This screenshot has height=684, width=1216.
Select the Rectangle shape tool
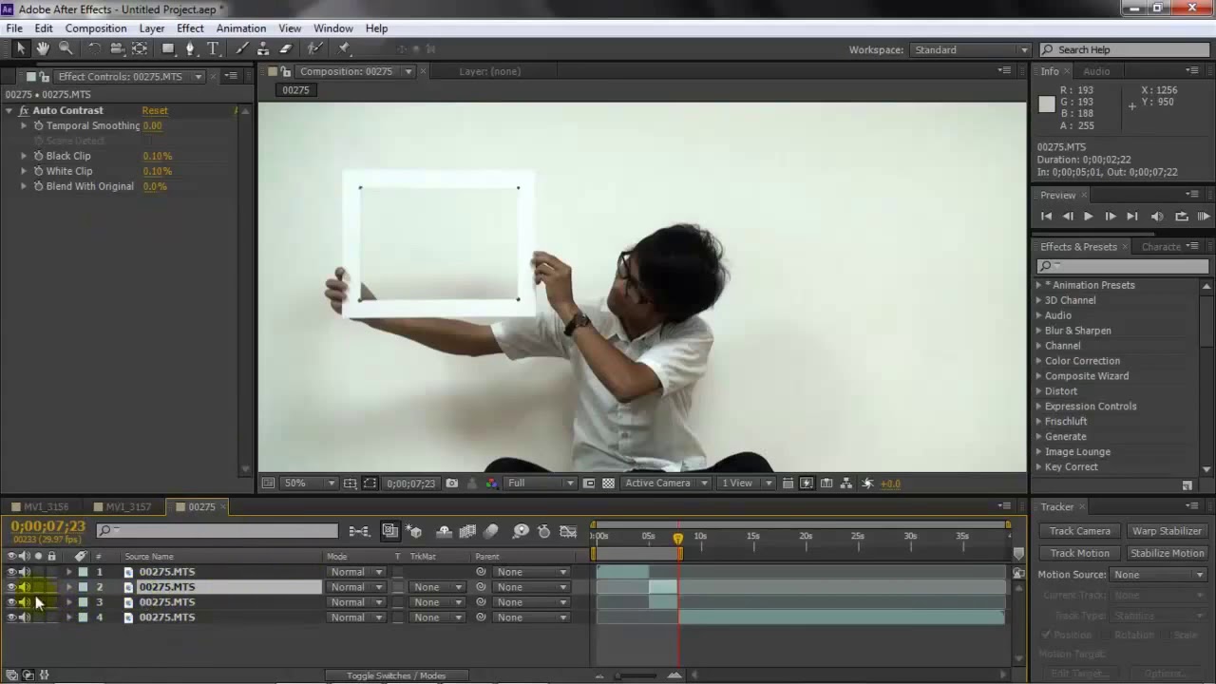168,49
